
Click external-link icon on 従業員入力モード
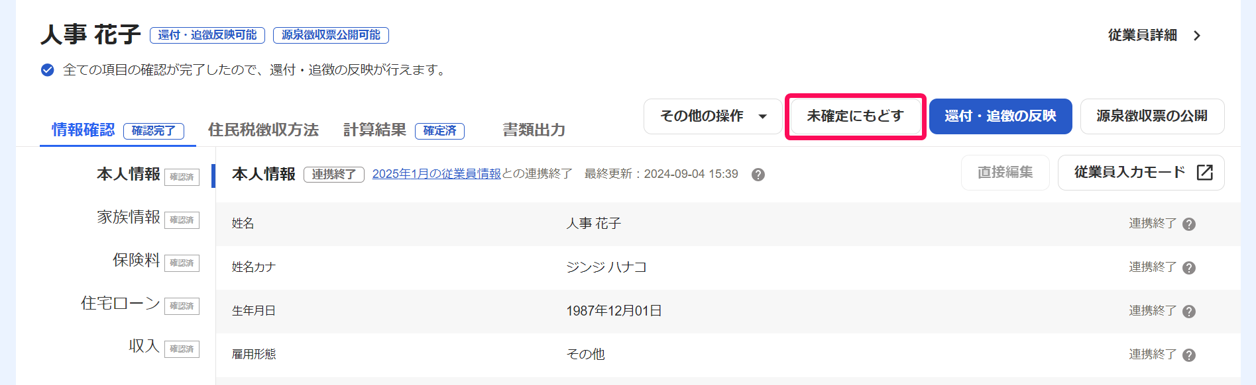(1205, 173)
